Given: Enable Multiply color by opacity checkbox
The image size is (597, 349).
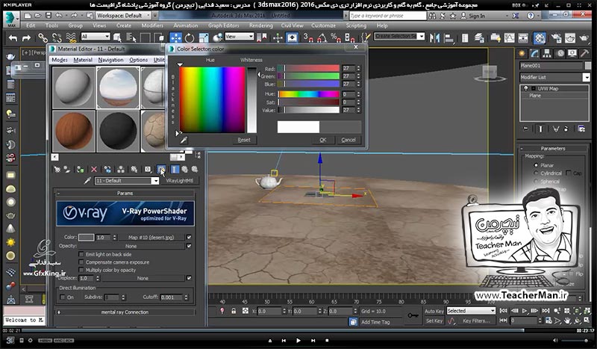Looking at the screenshot, I should coord(81,270).
